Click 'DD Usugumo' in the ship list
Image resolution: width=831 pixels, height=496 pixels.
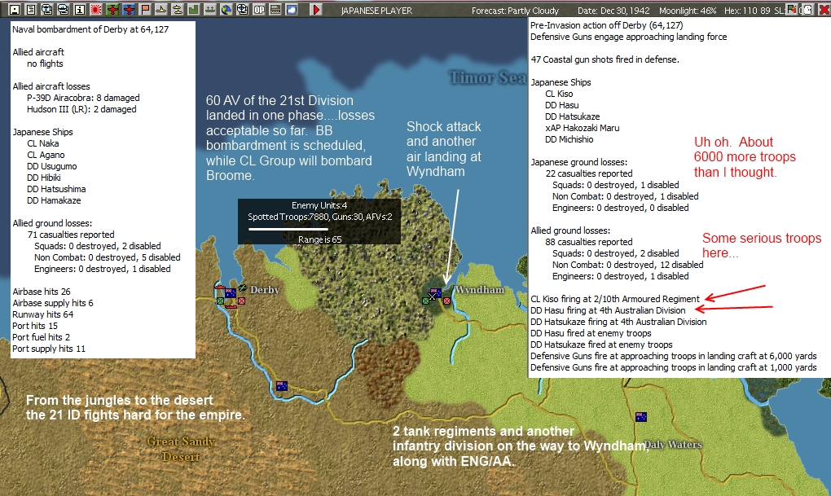pyautogui.click(x=52, y=166)
